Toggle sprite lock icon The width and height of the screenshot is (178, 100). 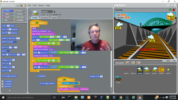click(x=55, y=12)
